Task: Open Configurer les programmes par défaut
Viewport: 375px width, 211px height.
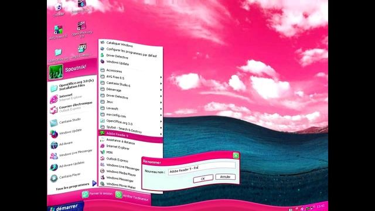Action: [131, 52]
